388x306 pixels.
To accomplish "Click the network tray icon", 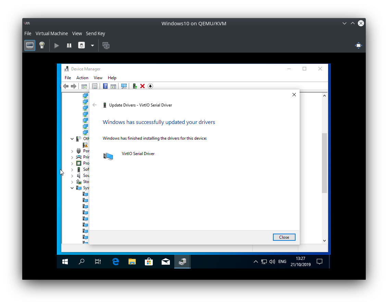I will (264, 262).
